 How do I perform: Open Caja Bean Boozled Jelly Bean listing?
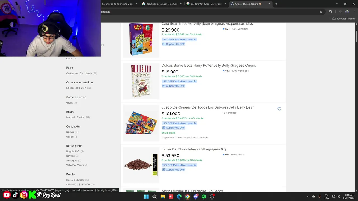click(208, 24)
